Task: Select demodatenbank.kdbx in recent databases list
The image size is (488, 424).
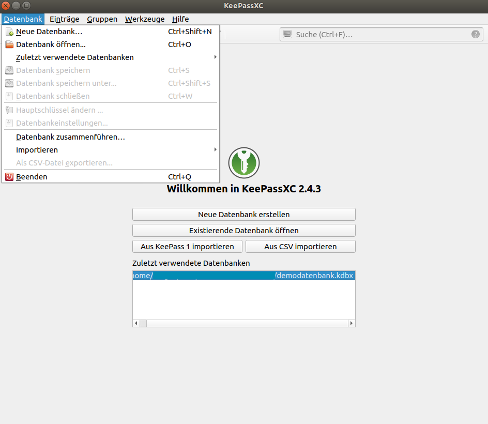Action: pyautogui.click(x=243, y=276)
